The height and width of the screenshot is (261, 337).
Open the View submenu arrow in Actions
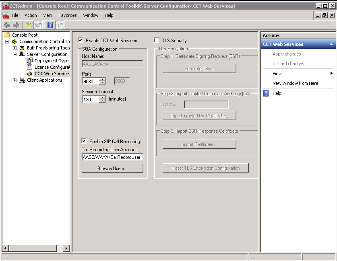[x=331, y=74]
